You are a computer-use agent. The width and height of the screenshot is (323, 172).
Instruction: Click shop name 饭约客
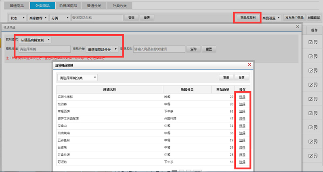63,104
